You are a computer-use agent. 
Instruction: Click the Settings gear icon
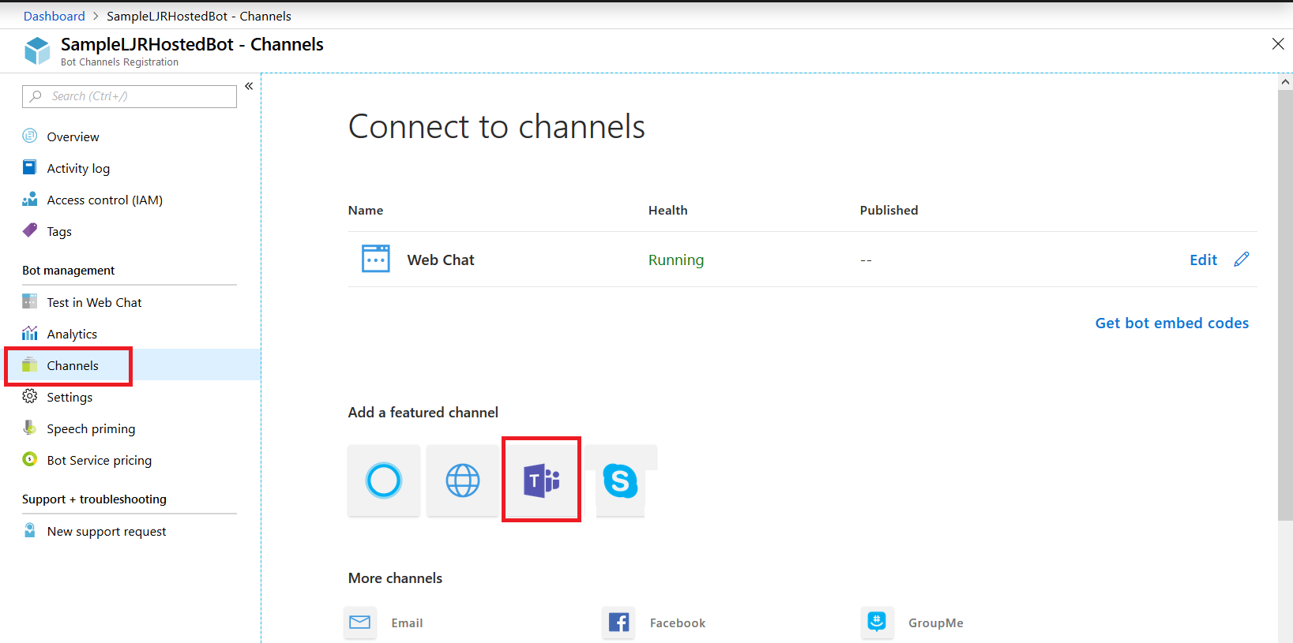(x=30, y=396)
